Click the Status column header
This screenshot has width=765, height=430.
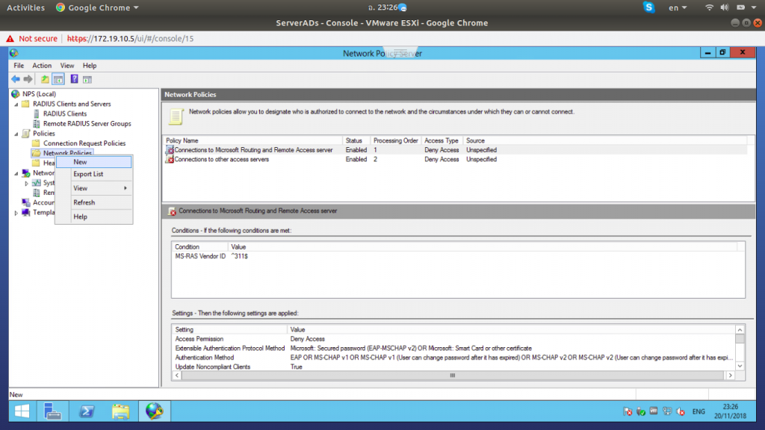pyautogui.click(x=356, y=140)
